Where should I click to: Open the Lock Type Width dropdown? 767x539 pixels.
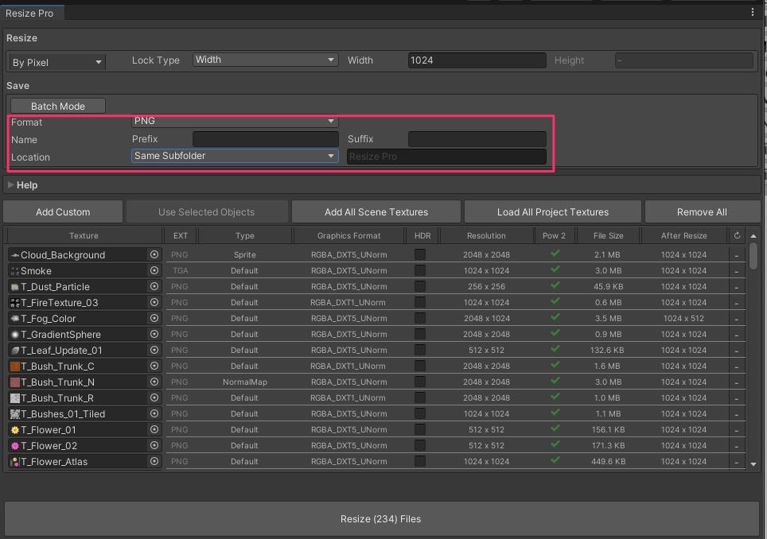click(265, 60)
